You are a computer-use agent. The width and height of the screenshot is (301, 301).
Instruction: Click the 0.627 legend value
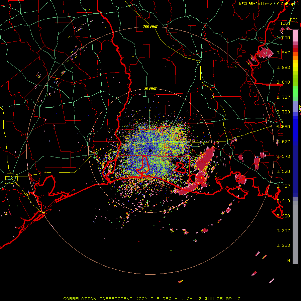283,142
